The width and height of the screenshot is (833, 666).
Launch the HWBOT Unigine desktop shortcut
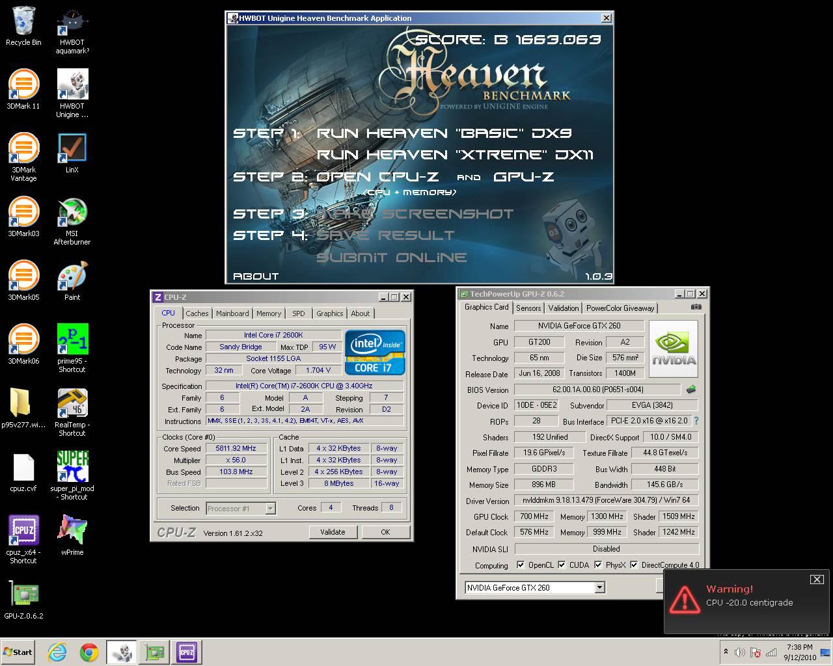[72, 93]
